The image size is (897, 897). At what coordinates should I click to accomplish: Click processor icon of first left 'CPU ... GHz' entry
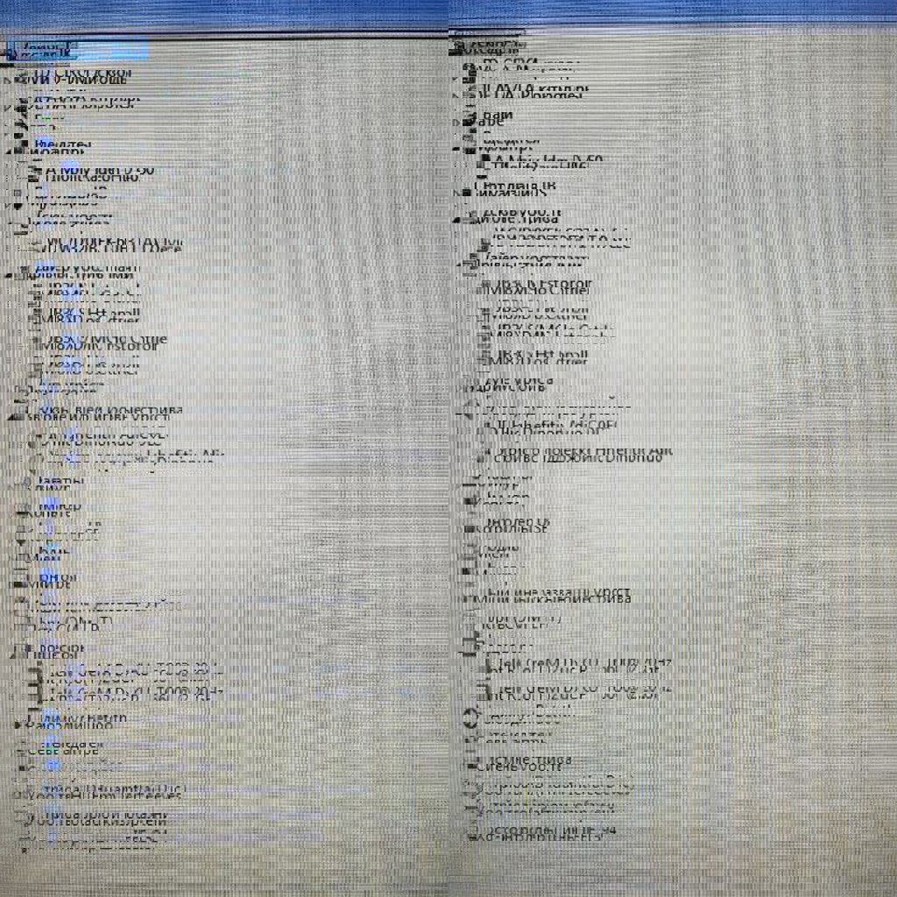point(34,675)
